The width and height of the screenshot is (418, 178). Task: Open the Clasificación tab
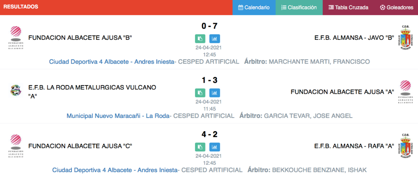(x=299, y=7)
